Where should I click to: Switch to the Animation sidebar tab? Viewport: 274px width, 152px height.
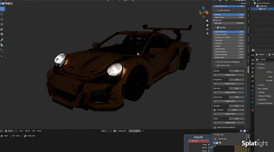(248, 30)
